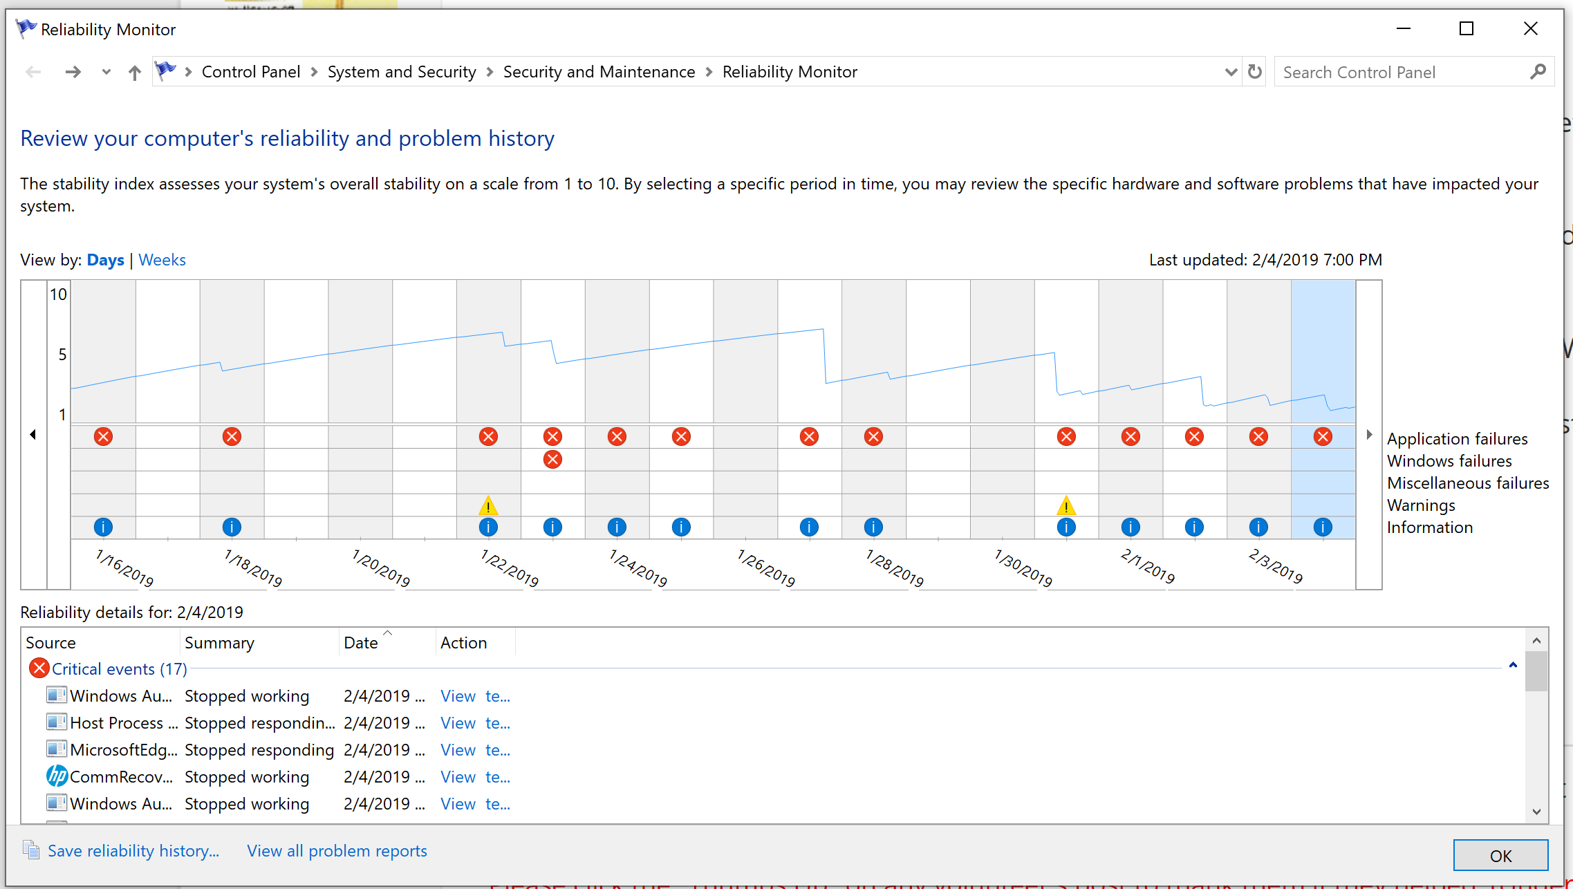Image resolution: width=1573 pixels, height=889 pixels.
Task: Click the OK button
Action: 1500,856
